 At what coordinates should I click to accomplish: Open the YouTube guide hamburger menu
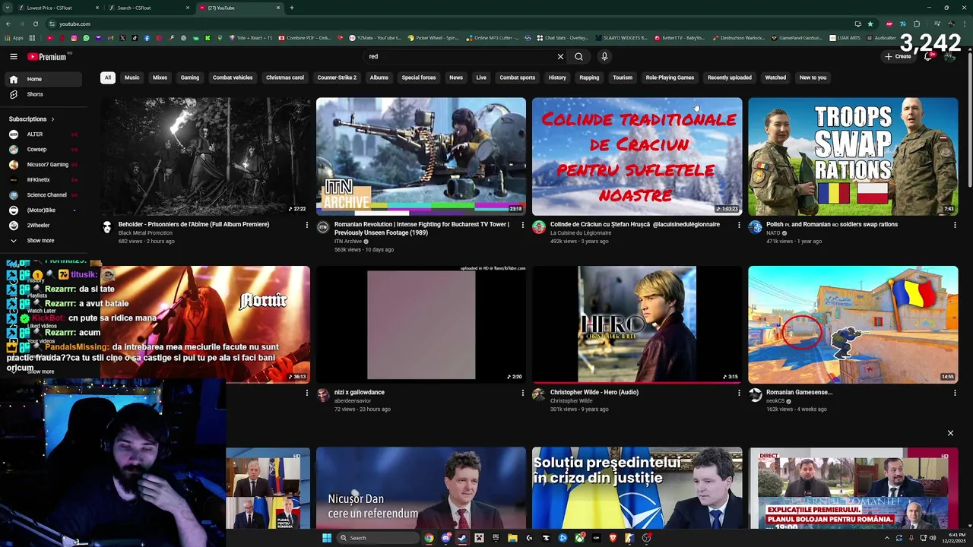pos(14,56)
